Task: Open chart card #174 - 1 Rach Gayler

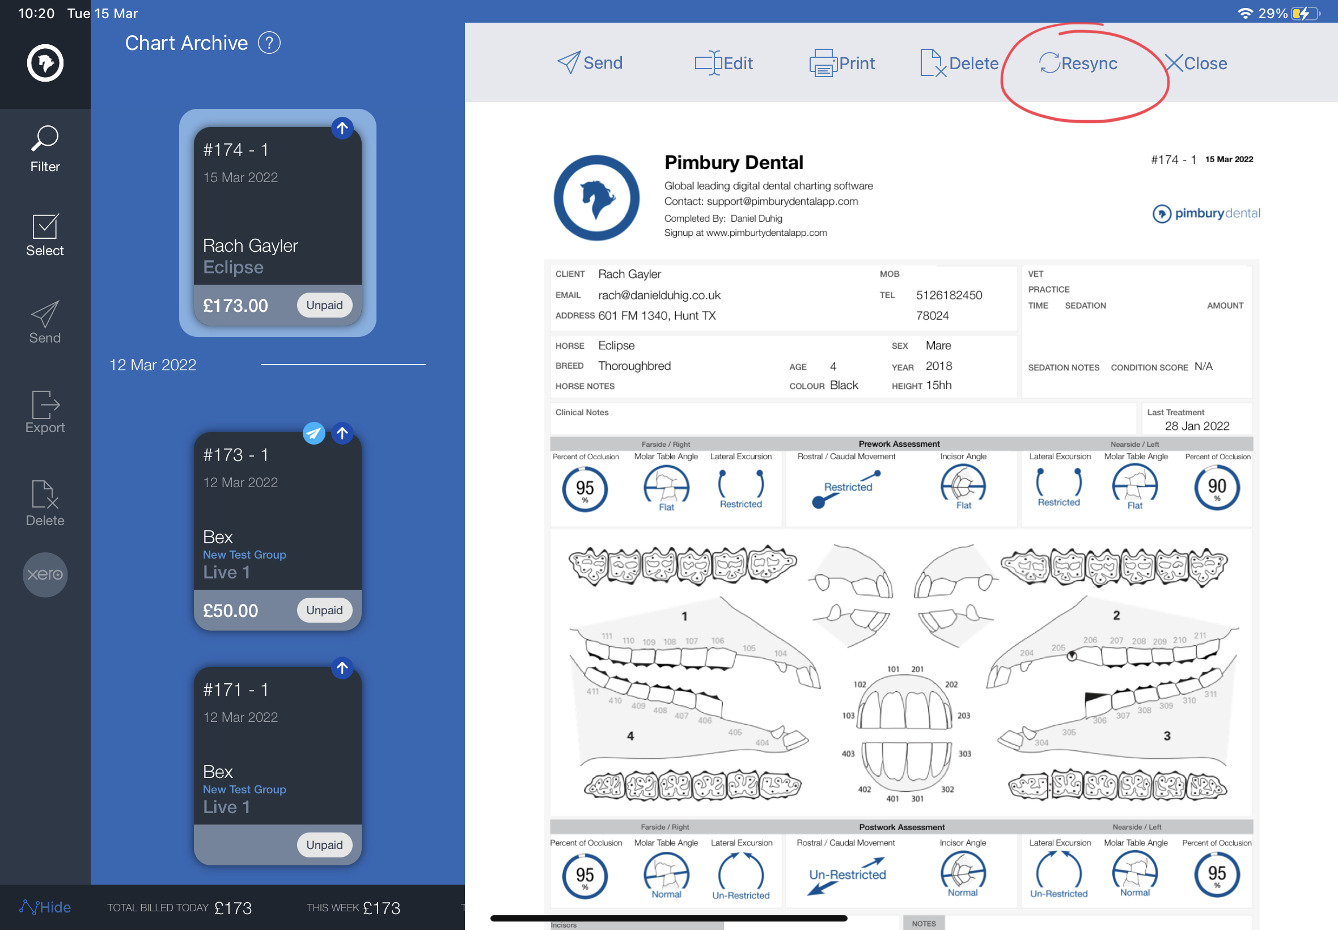Action: pyautogui.click(x=277, y=226)
